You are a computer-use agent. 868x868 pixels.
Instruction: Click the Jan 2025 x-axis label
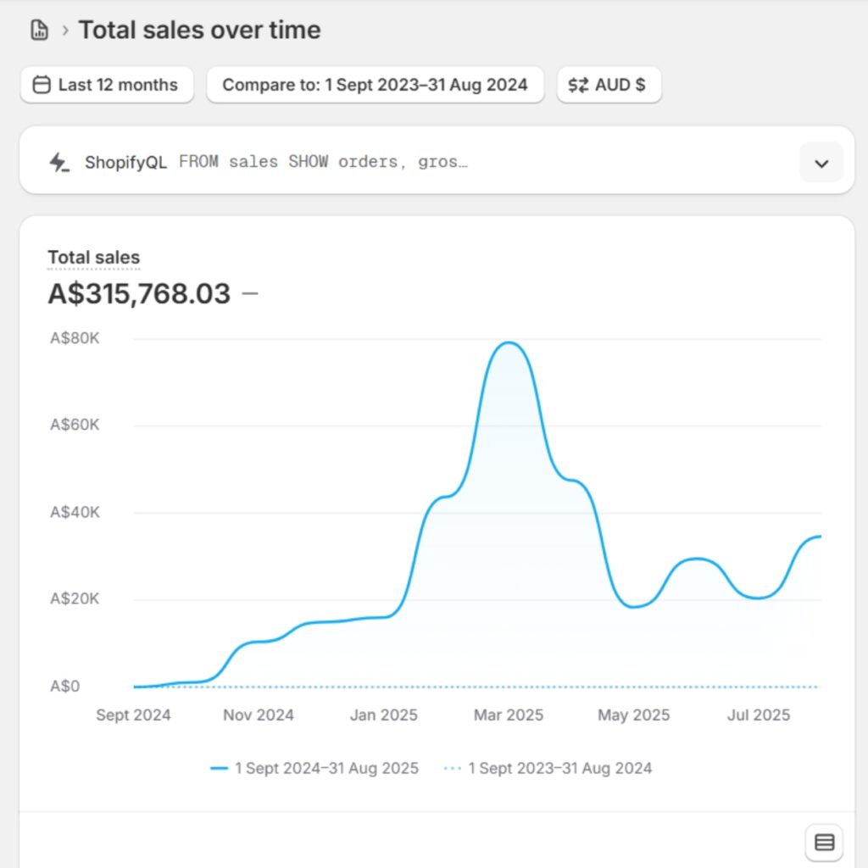coord(383,715)
